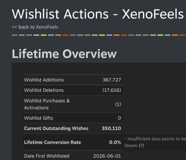Select the Current Outstanding Wishes label
This screenshot has width=186, height=160.
[x=56, y=128]
